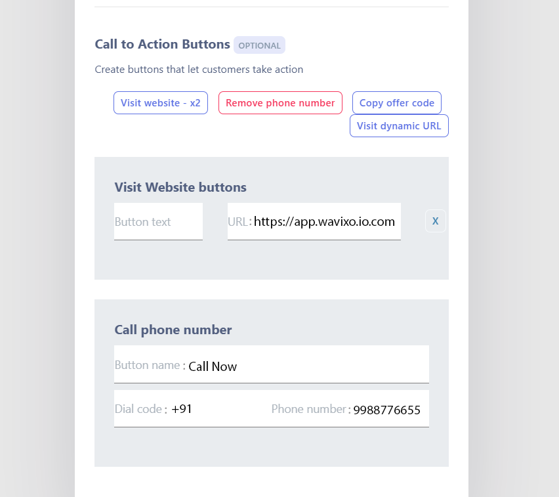Click the 'Create buttons that let customers' description
Screen dimensions: 559x497
(199, 70)
